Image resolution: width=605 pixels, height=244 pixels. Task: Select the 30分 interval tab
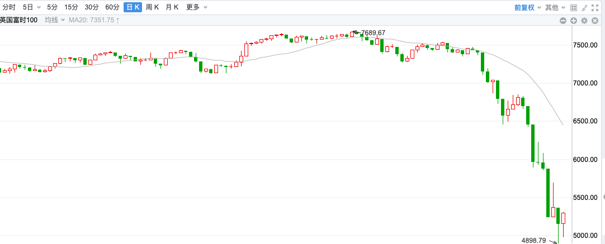92,7
